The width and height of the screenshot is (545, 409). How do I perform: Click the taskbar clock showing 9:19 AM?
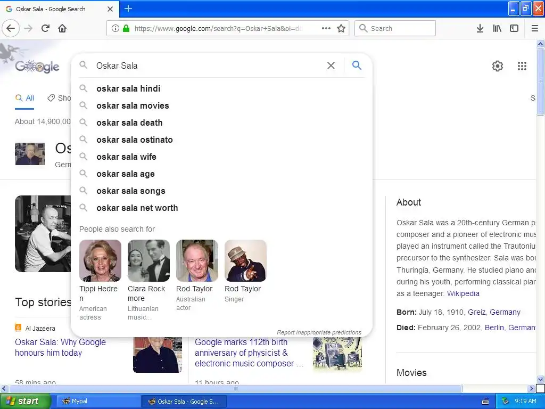pyautogui.click(x=525, y=401)
